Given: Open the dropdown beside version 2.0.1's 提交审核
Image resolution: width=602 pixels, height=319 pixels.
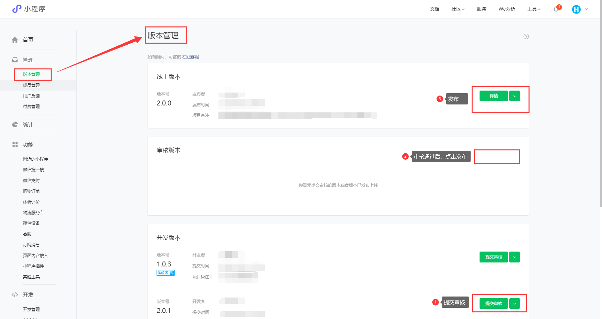Looking at the screenshot, I should 514,303.
